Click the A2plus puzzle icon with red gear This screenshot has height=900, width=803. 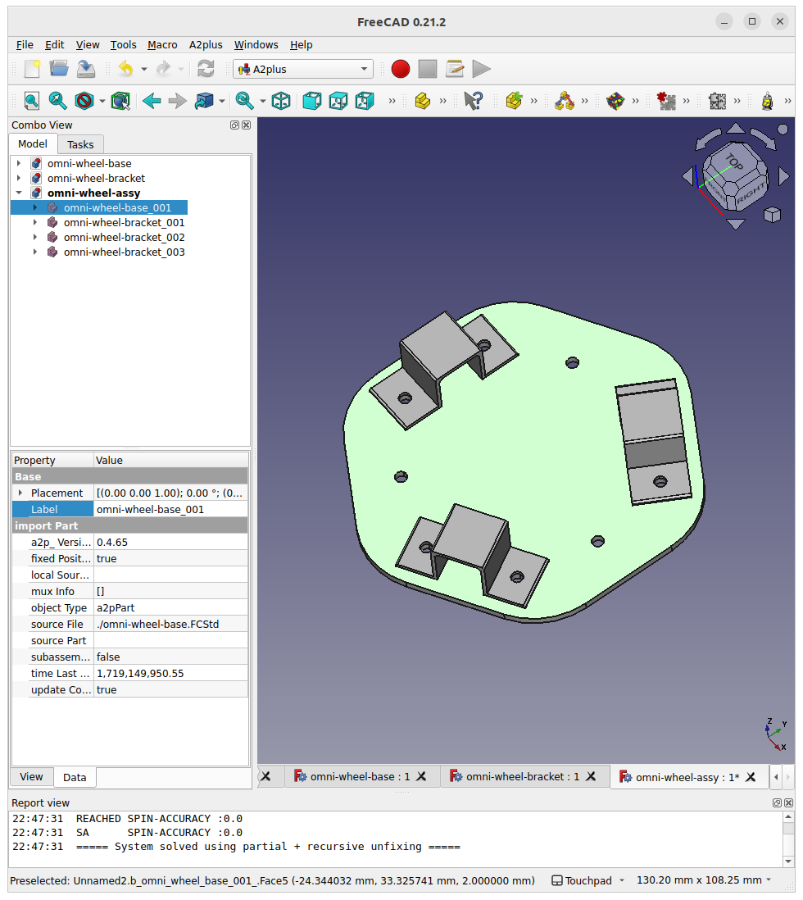click(666, 101)
